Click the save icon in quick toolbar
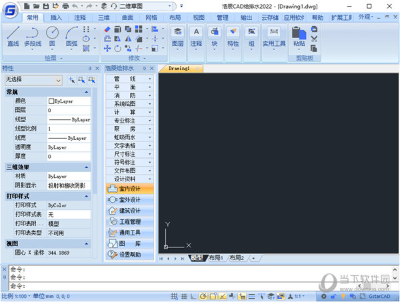 pos(46,6)
